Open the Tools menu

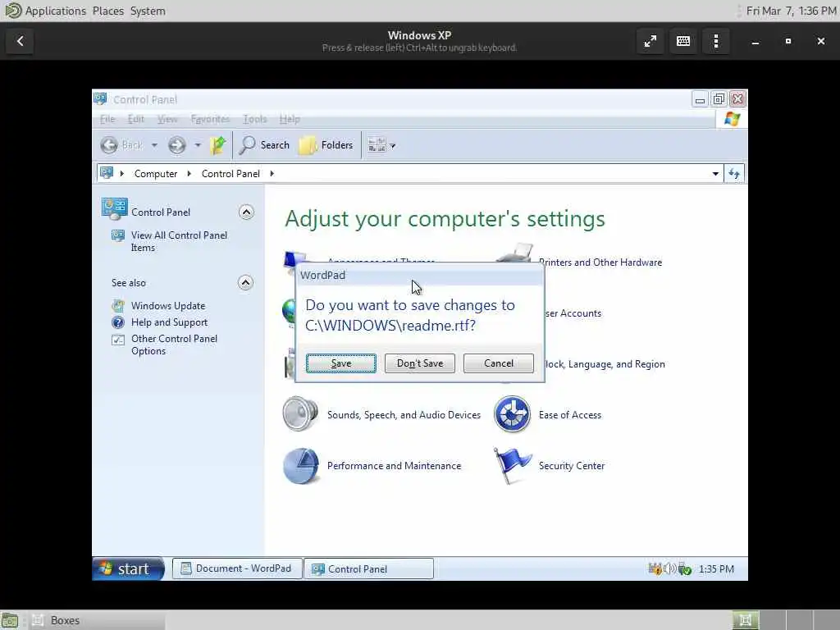pyautogui.click(x=255, y=119)
